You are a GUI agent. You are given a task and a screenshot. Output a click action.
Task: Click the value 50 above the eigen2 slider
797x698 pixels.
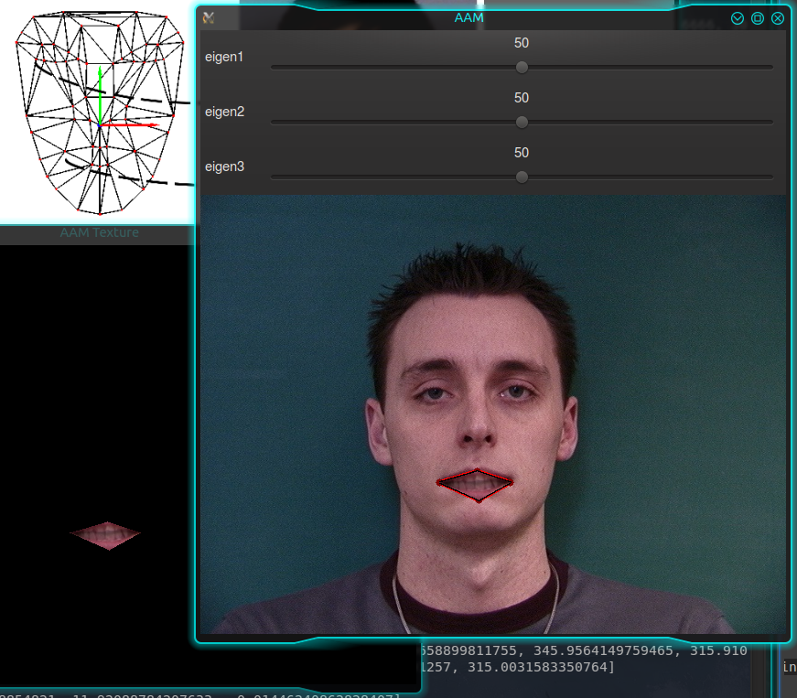tap(521, 98)
